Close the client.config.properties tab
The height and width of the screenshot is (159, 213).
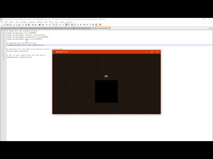point(109,28)
